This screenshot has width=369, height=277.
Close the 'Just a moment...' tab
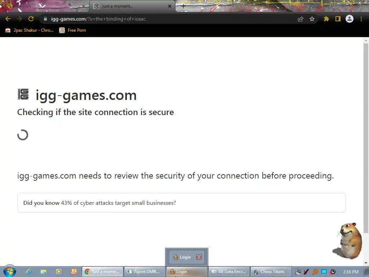[170, 6]
